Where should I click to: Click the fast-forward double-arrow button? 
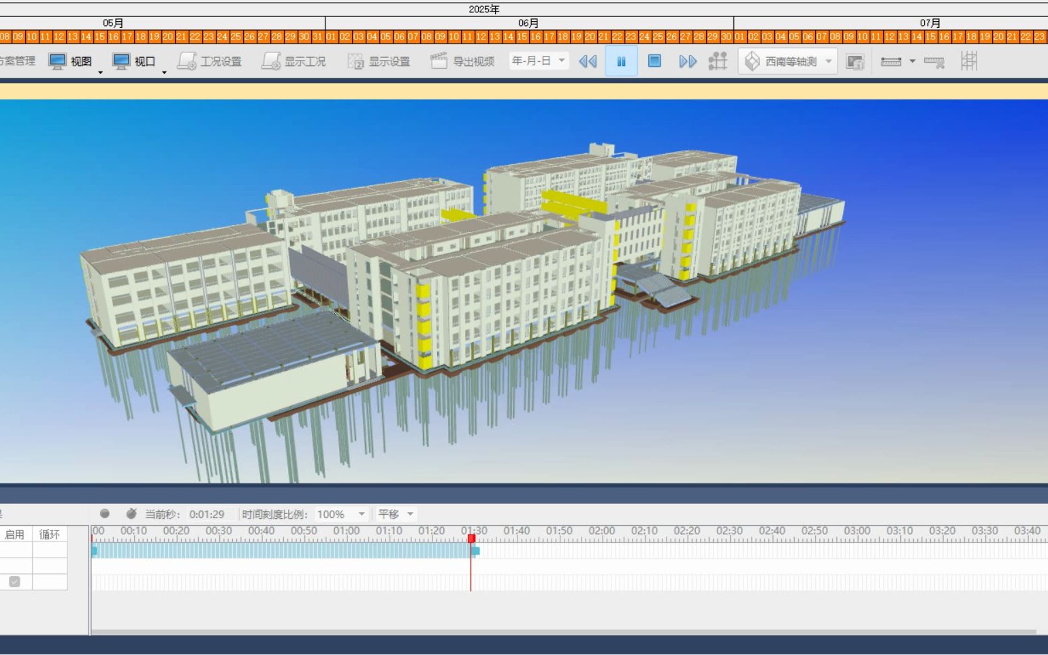[688, 61]
